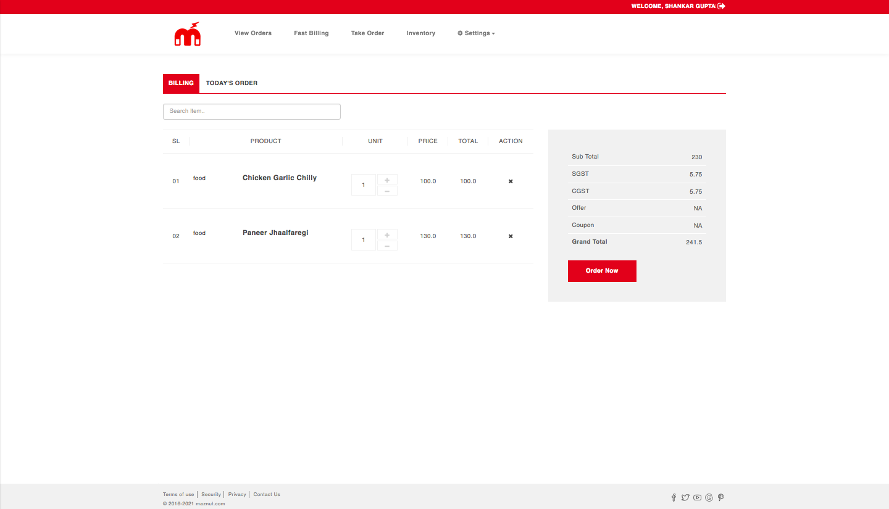Viewport: 889px width, 509px height.
Task: Click the PRICE column header
Action: point(428,141)
